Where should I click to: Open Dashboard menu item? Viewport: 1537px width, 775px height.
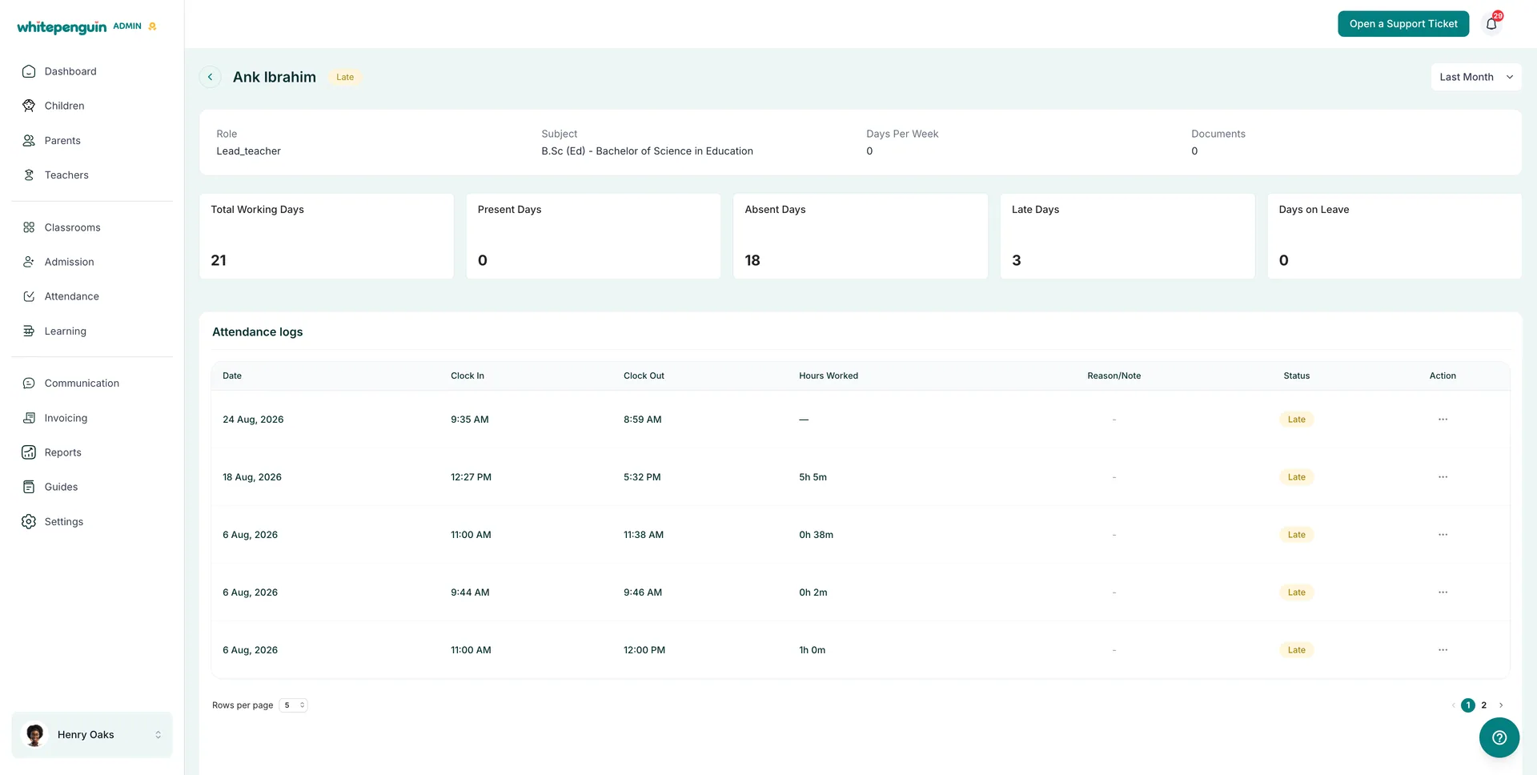click(92, 71)
